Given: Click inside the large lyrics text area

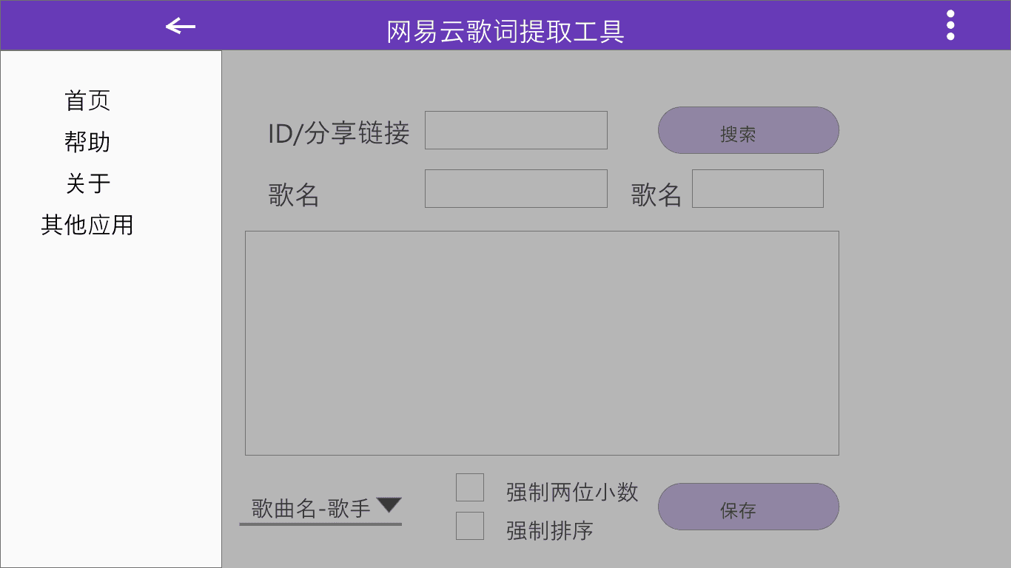Looking at the screenshot, I should [x=542, y=343].
